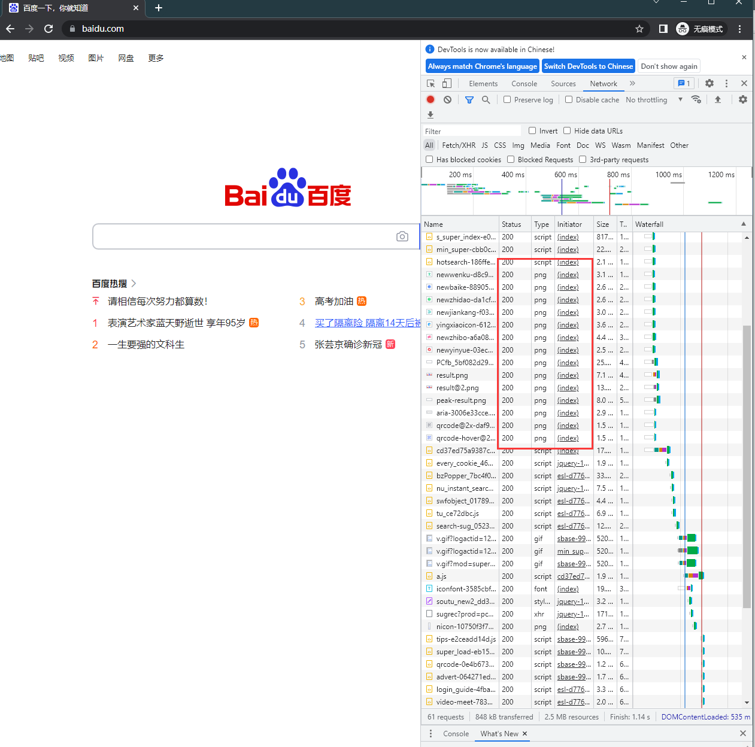Viewport: 755px width, 747px height.
Task: Show more DevTools tabs chevron
Action: pos(632,83)
